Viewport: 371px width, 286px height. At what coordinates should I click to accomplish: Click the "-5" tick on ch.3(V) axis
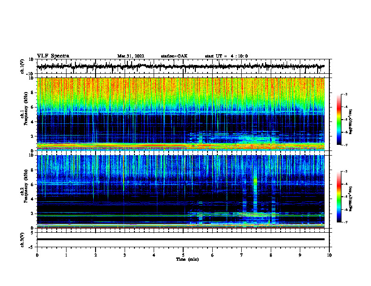click(x=31, y=247)
